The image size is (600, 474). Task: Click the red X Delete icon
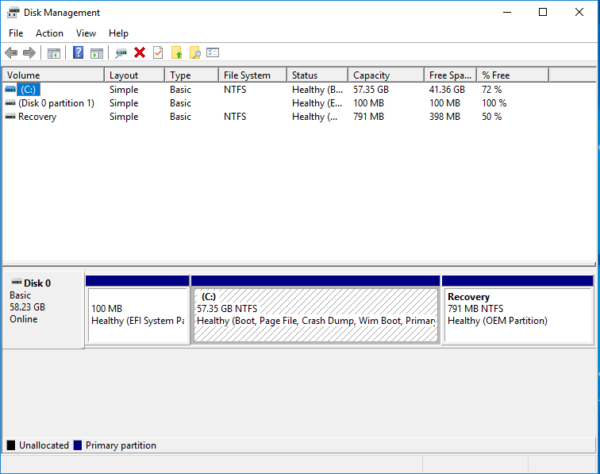pos(140,52)
